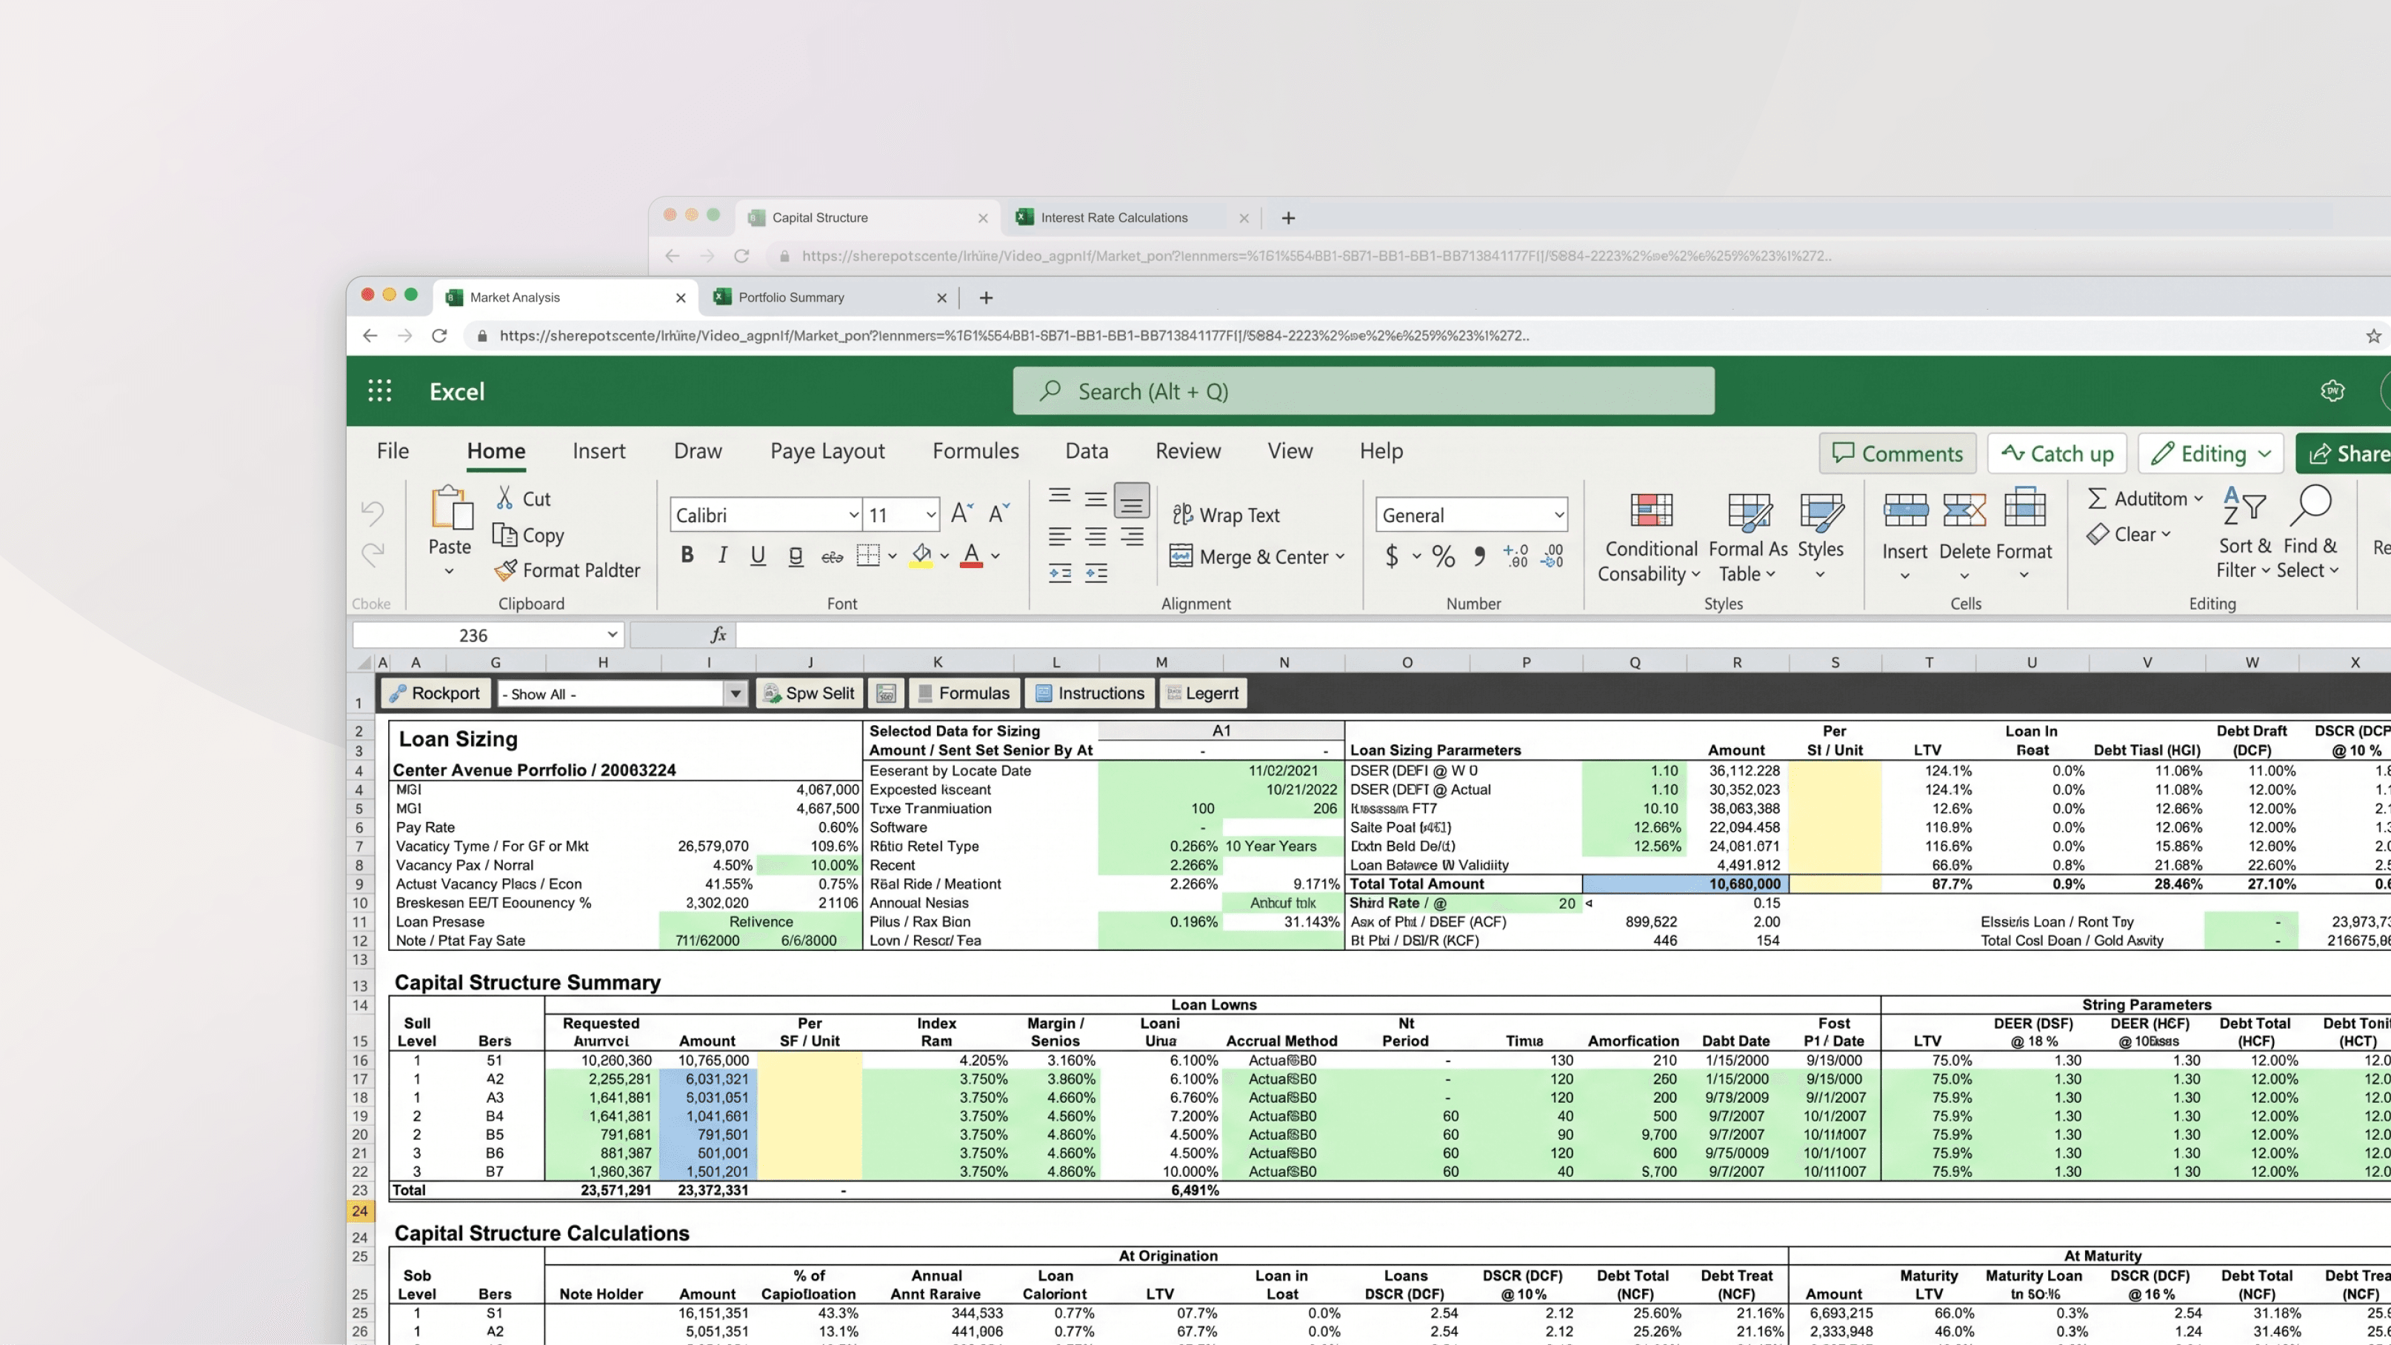This screenshot has width=2391, height=1345.
Task: Click the decrease decimal icon
Action: coord(1552,556)
